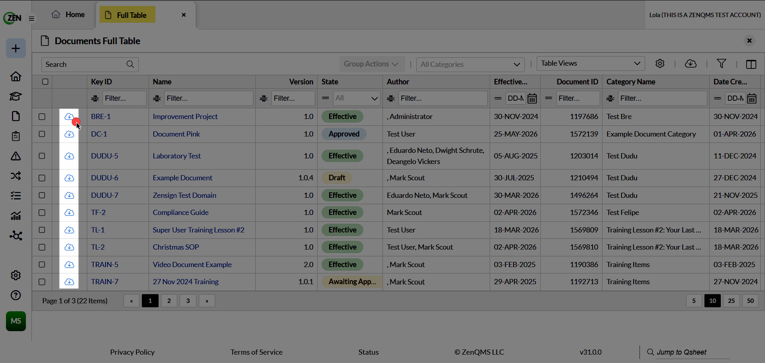Toggle the filter funnel icon
This screenshot has height=363, width=765.
click(x=721, y=64)
